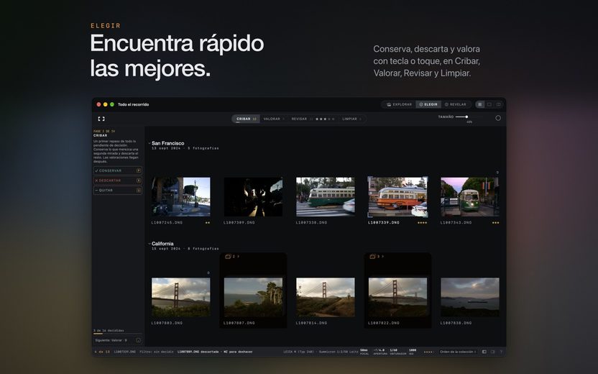Viewport: 598px width, 374px height.
Task: Select bay thumbnail L1007830.DNG
Action: click(x=470, y=297)
